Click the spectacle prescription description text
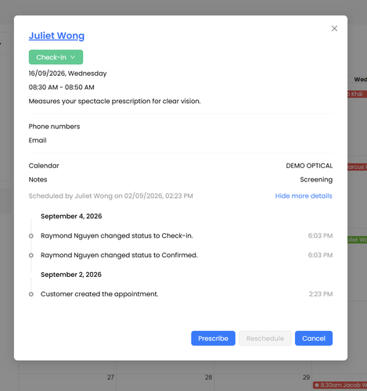Viewport: 367px width, 391px height. 114,101
